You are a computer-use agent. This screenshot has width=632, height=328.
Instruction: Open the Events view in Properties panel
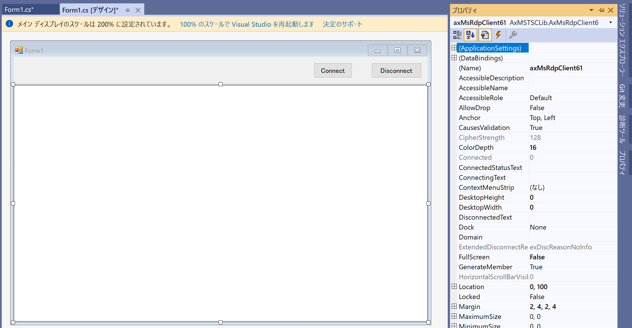[x=499, y=35]
